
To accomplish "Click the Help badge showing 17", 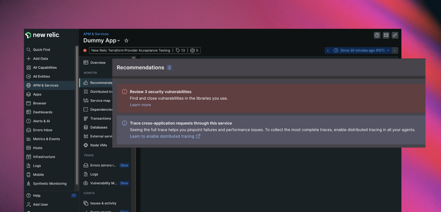I will click(x=73, y=195).
